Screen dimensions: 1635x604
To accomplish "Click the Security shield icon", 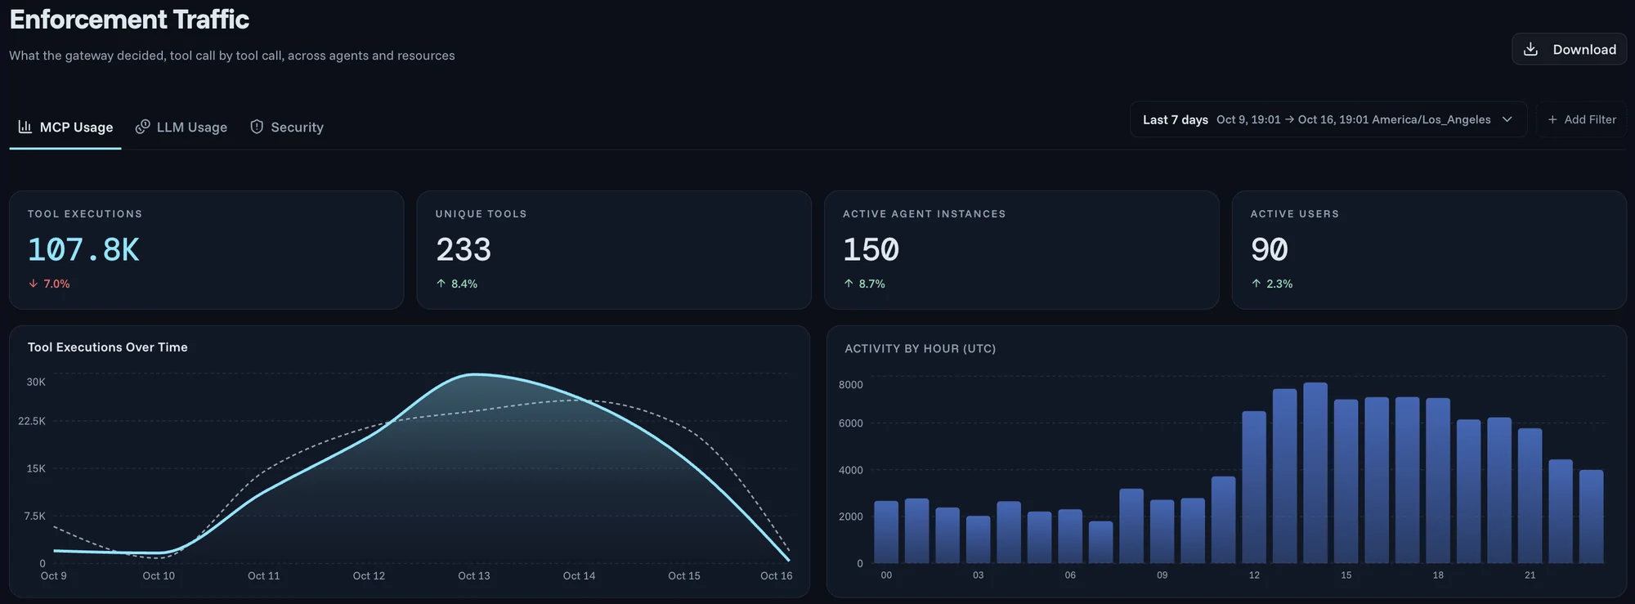I will [x=257, y=127].
